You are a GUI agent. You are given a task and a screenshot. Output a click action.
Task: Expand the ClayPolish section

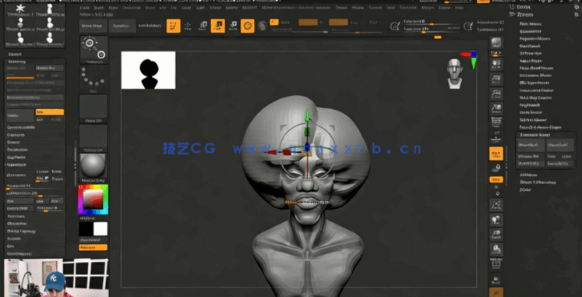pyautogui.click(x=16, y=157)
